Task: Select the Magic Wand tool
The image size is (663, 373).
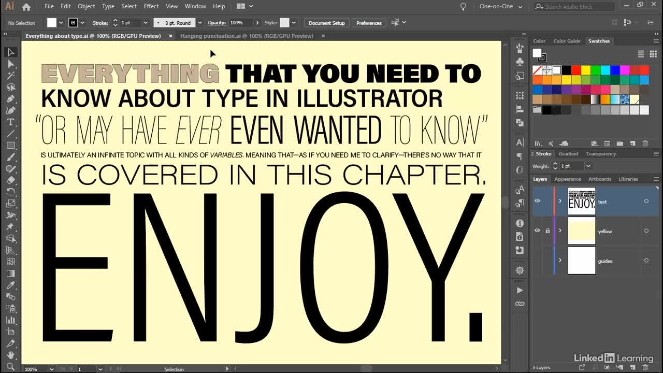Action: click(x=10, y=76)
